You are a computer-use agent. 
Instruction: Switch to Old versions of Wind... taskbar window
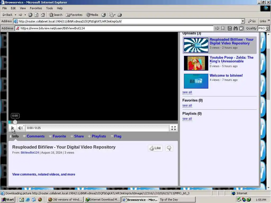65,200
